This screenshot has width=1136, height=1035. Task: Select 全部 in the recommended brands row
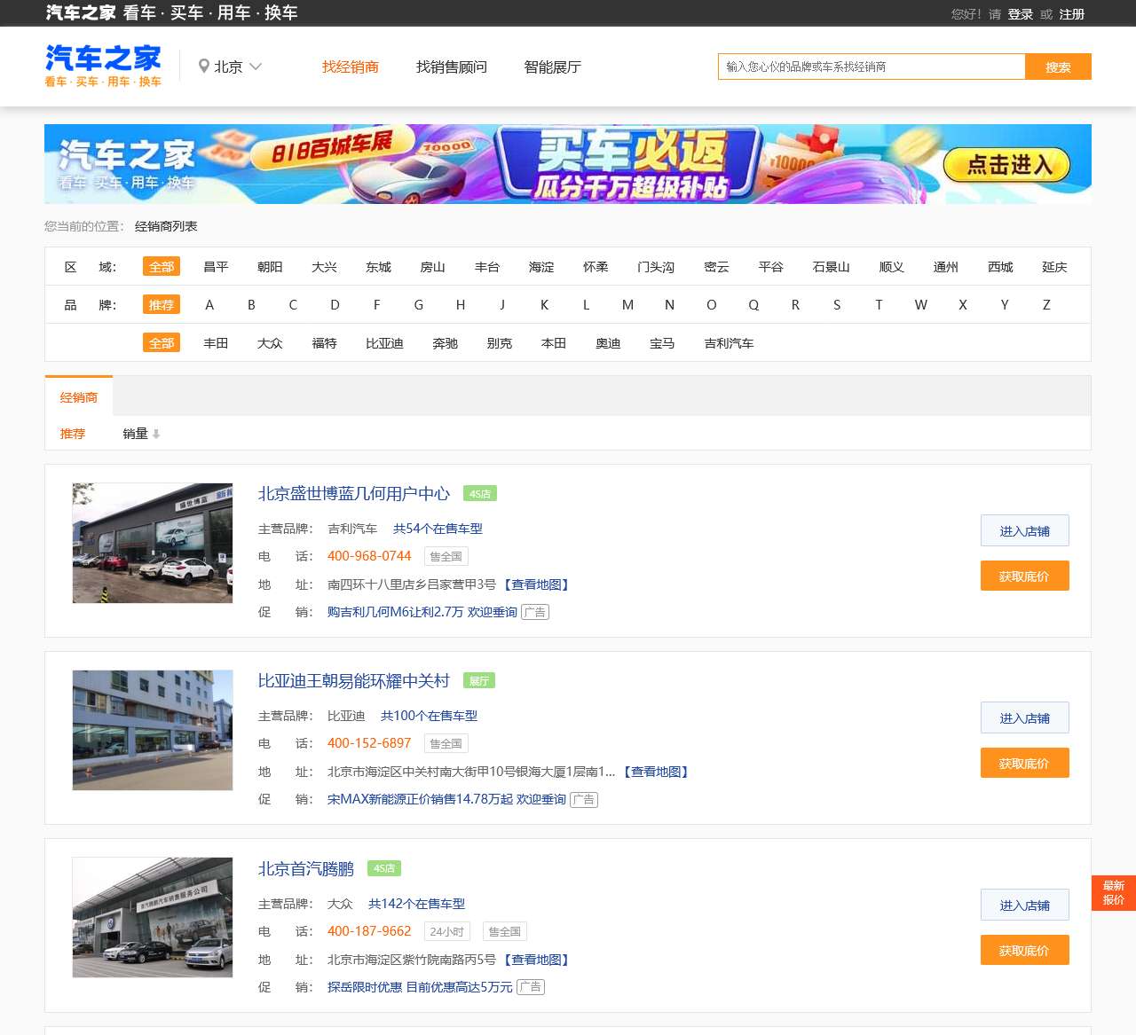click(x=162, y=343)
